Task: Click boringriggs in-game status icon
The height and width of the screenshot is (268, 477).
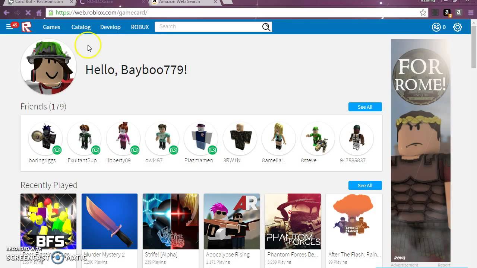Action: 57,150
